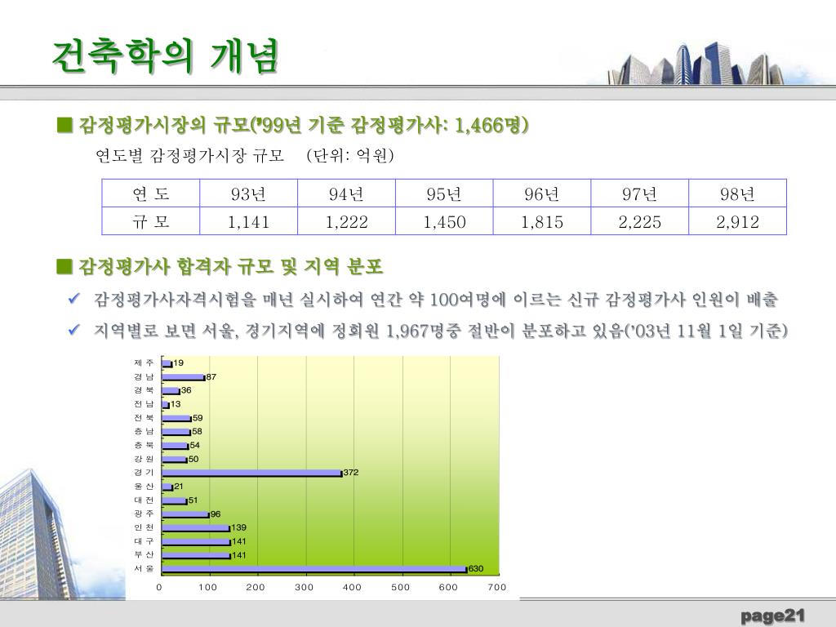Screen dimensions: 836x627
Task: Click the green square bullet before 감정평가시장의 규모
Action: point(64,125)
